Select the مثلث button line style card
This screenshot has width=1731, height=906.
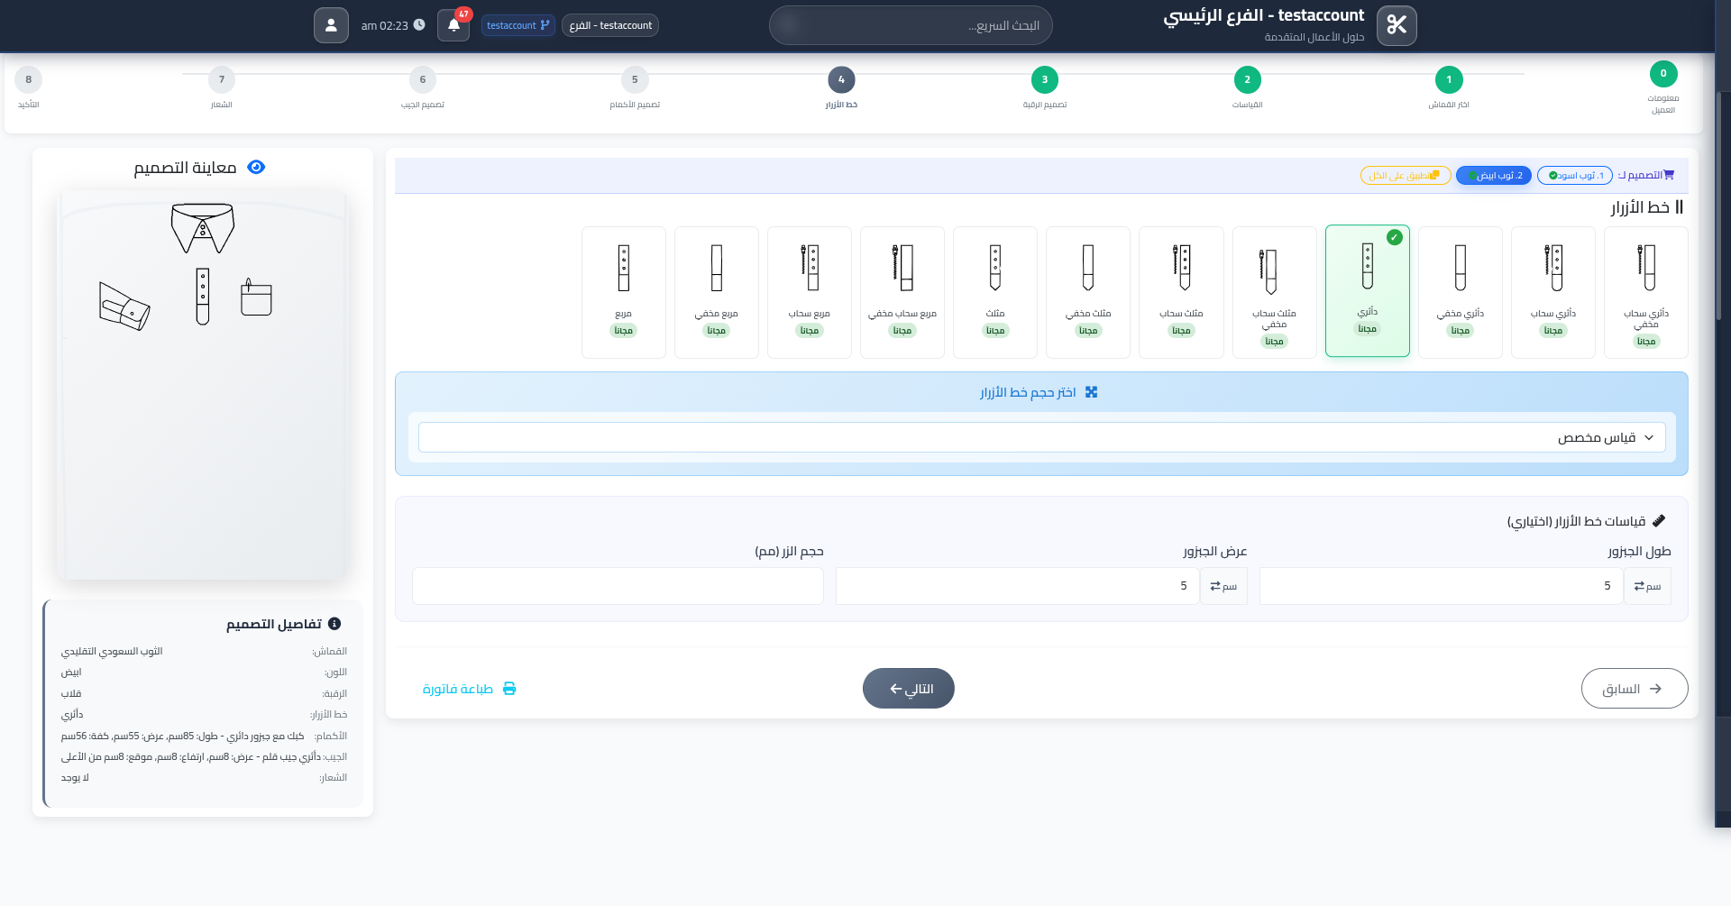[x=995, y=291]
